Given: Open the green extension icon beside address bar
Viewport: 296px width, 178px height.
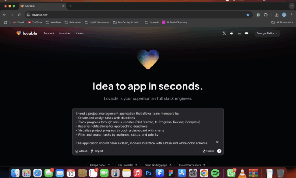Looking at the screenshot, I should [258, 15].
